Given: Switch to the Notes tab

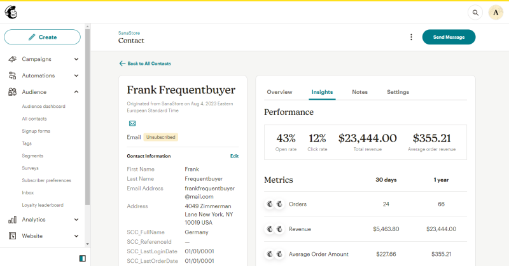Looking at the screenshot, I should tap(359, 92).
